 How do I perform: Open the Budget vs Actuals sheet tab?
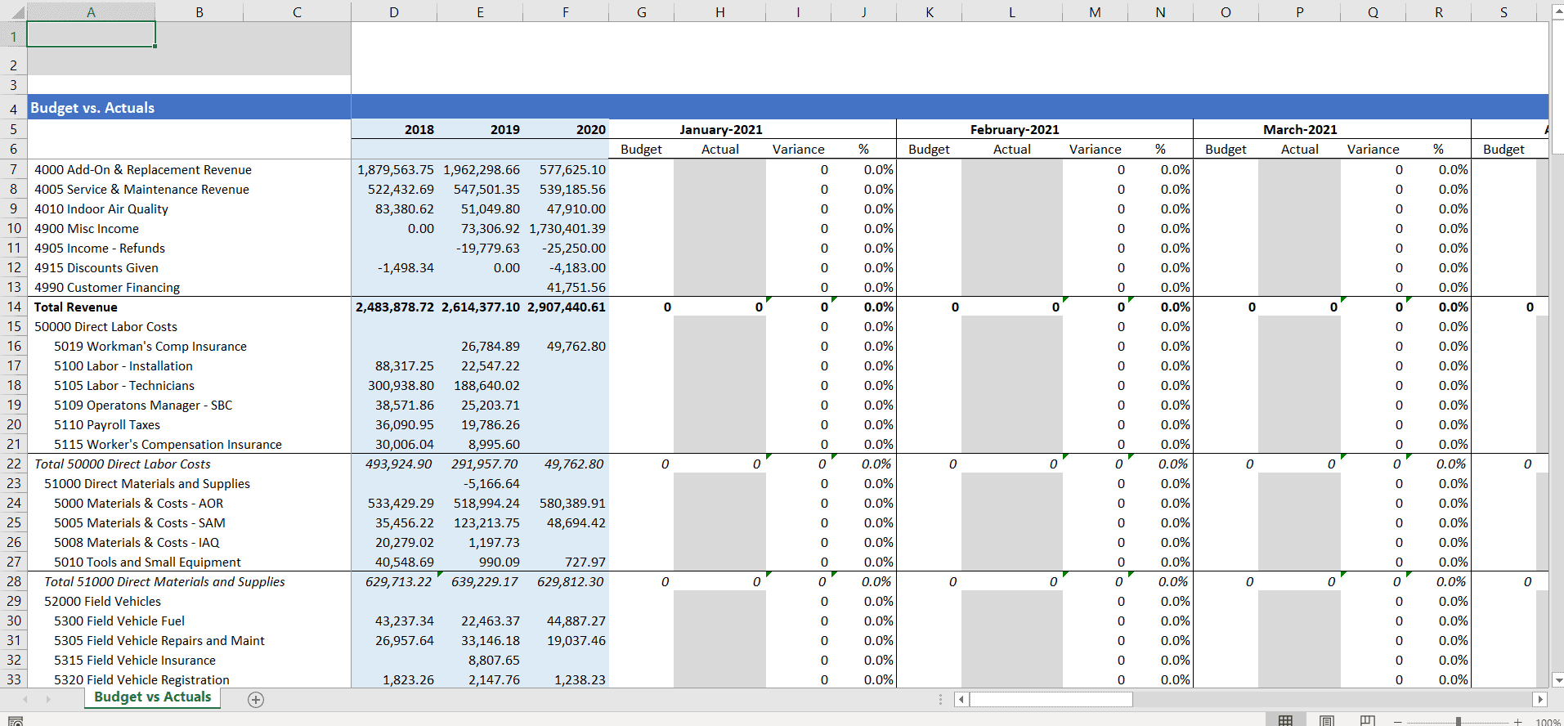pyautogui.click(x=153, y=697)
